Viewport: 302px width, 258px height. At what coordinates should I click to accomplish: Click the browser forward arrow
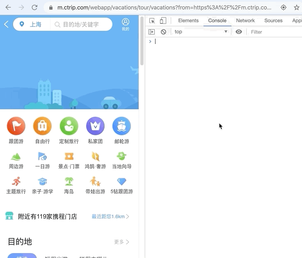tap(21, 7)
